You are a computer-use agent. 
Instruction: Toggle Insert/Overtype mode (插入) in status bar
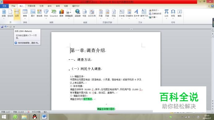pyautogui.click(x=45, y=112)
